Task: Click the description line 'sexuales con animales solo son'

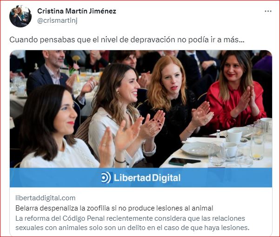Action: click(x=132, y=228)
